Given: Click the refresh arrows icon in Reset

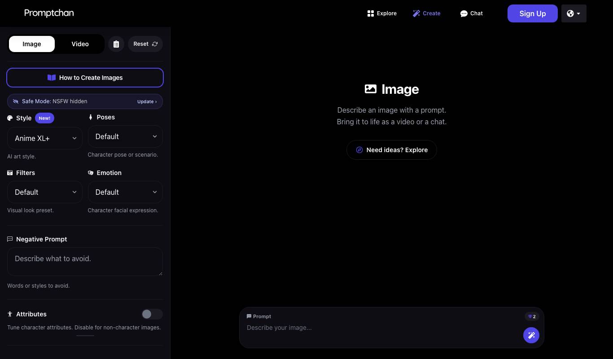Looking at the screenshot, I should [155, 44].
